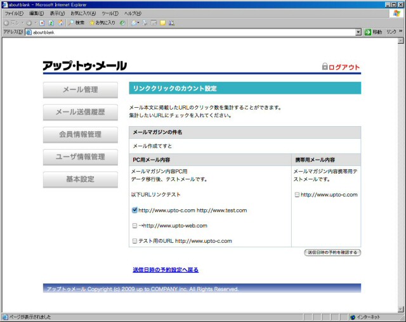
Task: Click the Refresh page icon
Action: (51, 23)
